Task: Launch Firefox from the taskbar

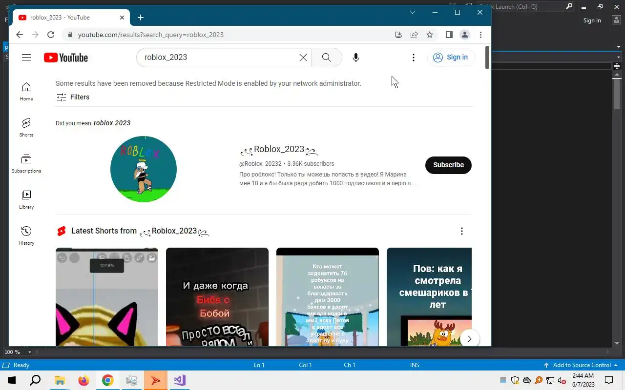Action: coord(83,380)
